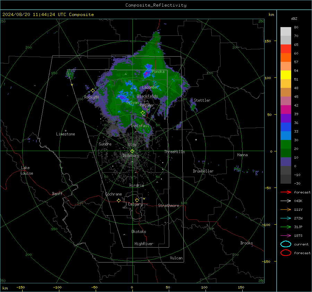The image size is (312, 292).
Task: Click the ThreeHills label
Action: 174,152
